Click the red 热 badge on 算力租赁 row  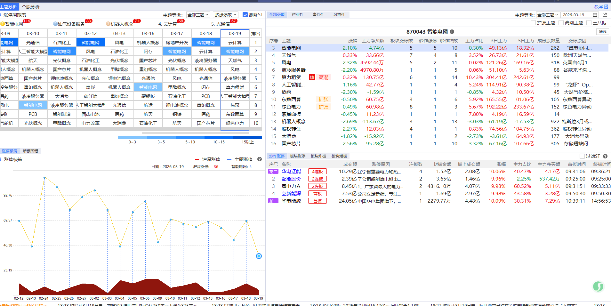point(312,77)
